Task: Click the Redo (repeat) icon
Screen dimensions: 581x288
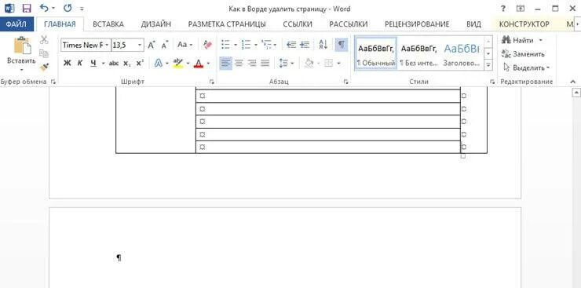Action: point(67,8)
